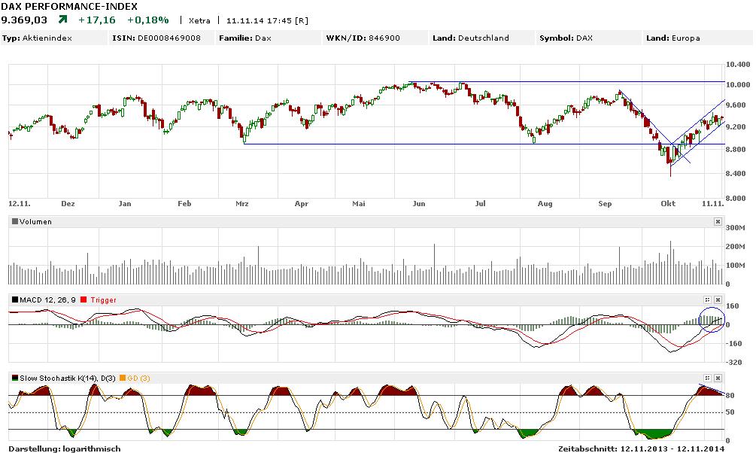Click the 8.800 price axis value
The height and width of the screenshot is (453, 756).
738,150
